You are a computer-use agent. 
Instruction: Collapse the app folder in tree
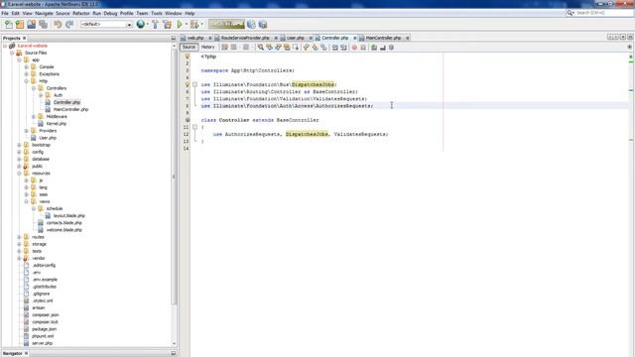tap(19, 59)
